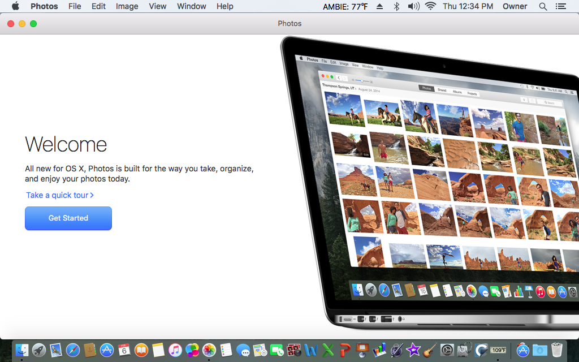Open the Photos application menu
This screenshot has width=579, height=362.
pos(44,6)
